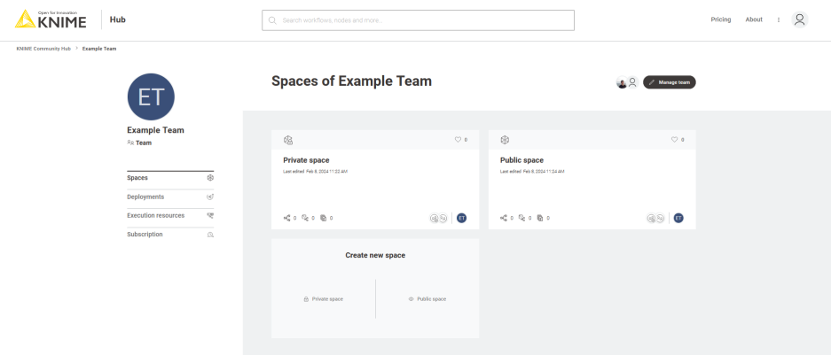Click the ET owner badge on Private space card
Viewport: 831px width, 355px height.
[461, 218]
